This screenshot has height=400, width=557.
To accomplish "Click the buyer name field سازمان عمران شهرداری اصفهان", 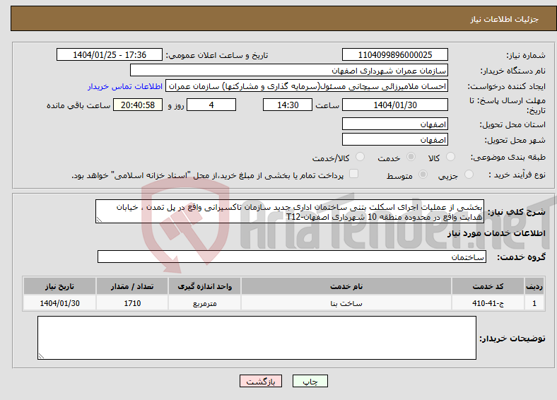I will [x=289, y=70].
